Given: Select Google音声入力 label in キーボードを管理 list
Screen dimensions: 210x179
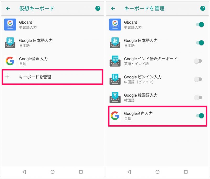Looking at the screenshot, I should (138, 113).
